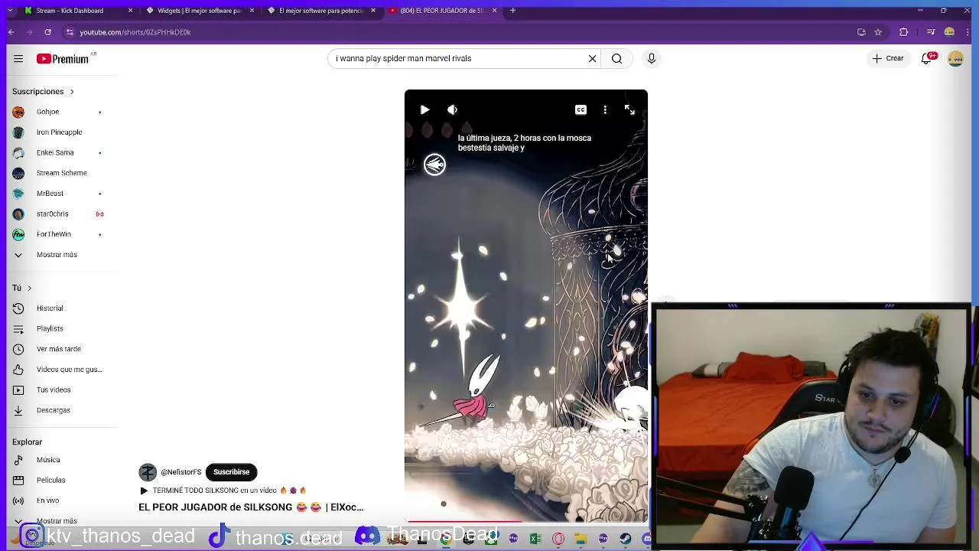Start voice search with microphone icon
Viewport: 979px width, 551px height.
652,58
